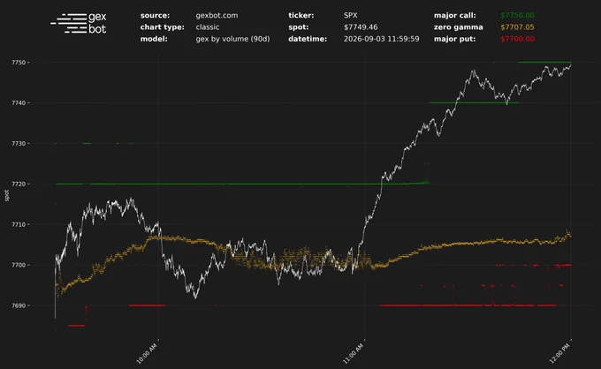The width and height of the screenshot is (601, 369).
Task: Select the red major put value '$7700.00'
Action: coord(517,39)
